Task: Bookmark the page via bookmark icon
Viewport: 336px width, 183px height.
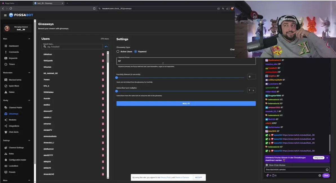Action: [94, 8]
